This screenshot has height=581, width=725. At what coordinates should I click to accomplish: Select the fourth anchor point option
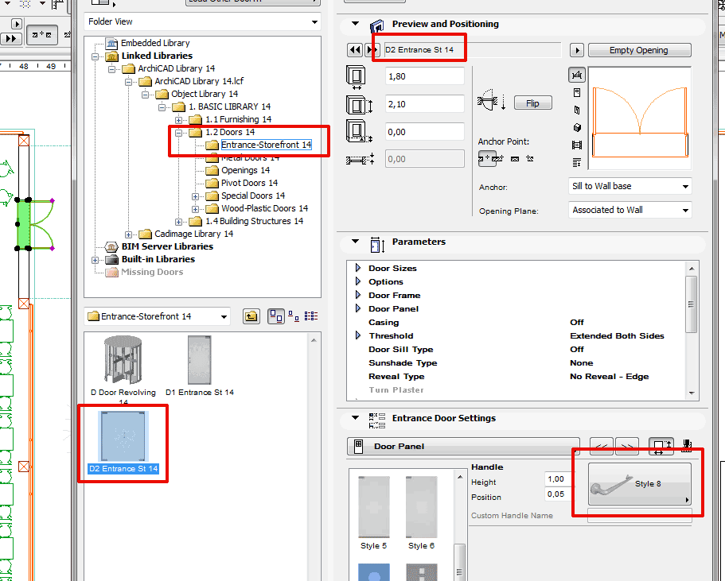pos(530,158)
